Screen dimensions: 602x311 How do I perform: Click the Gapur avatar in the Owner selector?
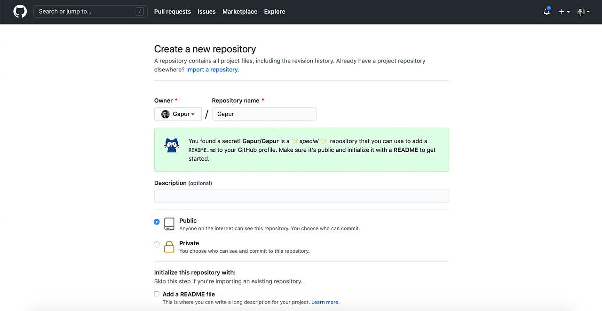(x=166, y=114)
